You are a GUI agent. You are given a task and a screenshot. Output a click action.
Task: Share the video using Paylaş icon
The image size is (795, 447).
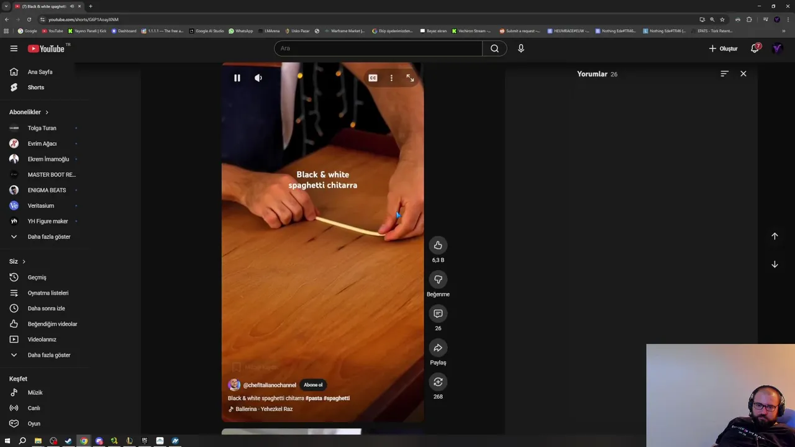tap(438, 348)
